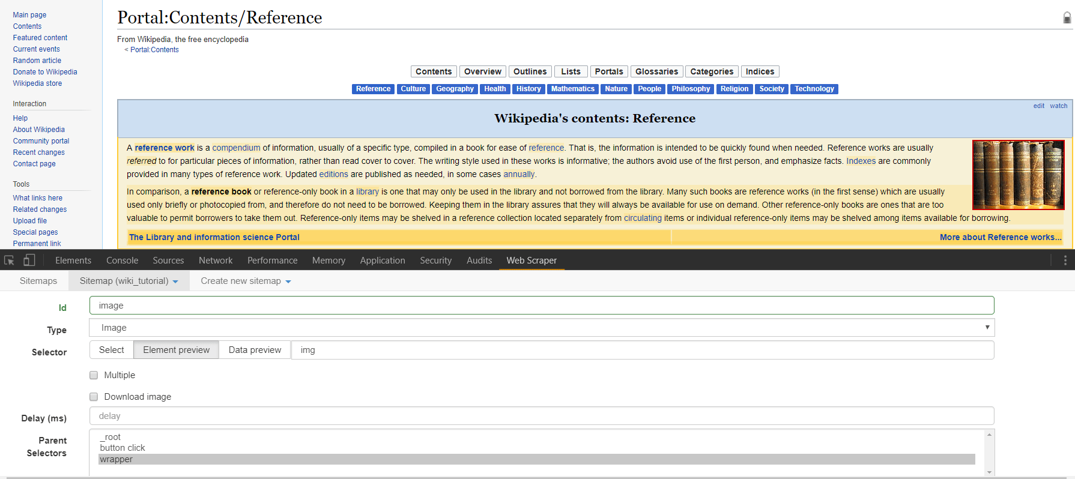The height and width of the screenshot is (479, 1075).
Task: Select the Mathematics topic button
Action: pyautogui.click(x=573, y=89)
